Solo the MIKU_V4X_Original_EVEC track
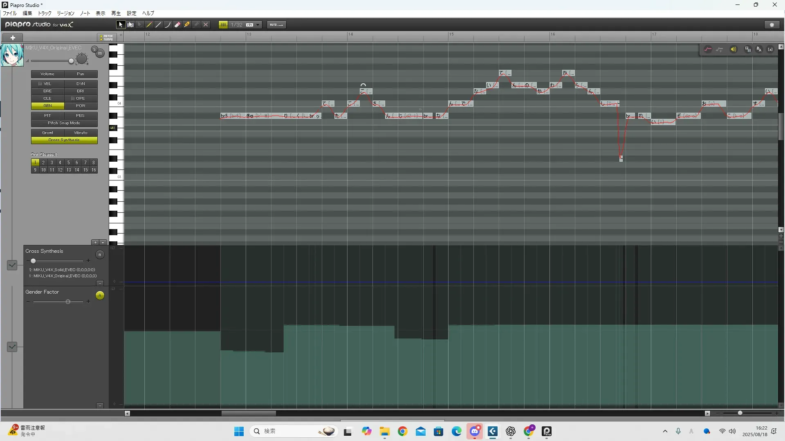Screen dimensions: 785x441 click(x=94, y=49)
